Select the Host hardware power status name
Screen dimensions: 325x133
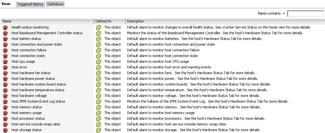(33, 79)
